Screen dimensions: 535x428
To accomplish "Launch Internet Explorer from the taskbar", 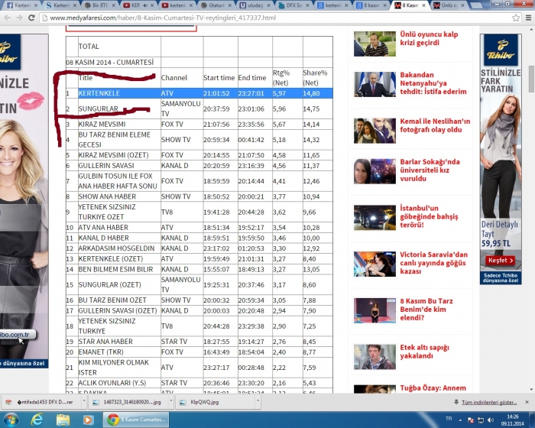I will tap(37, 420).
